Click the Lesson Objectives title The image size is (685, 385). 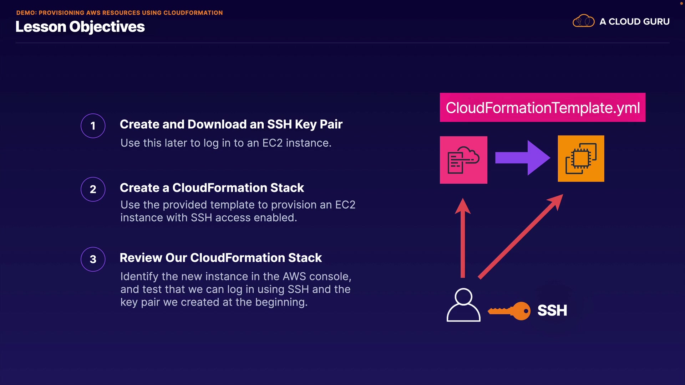point(80,27)
